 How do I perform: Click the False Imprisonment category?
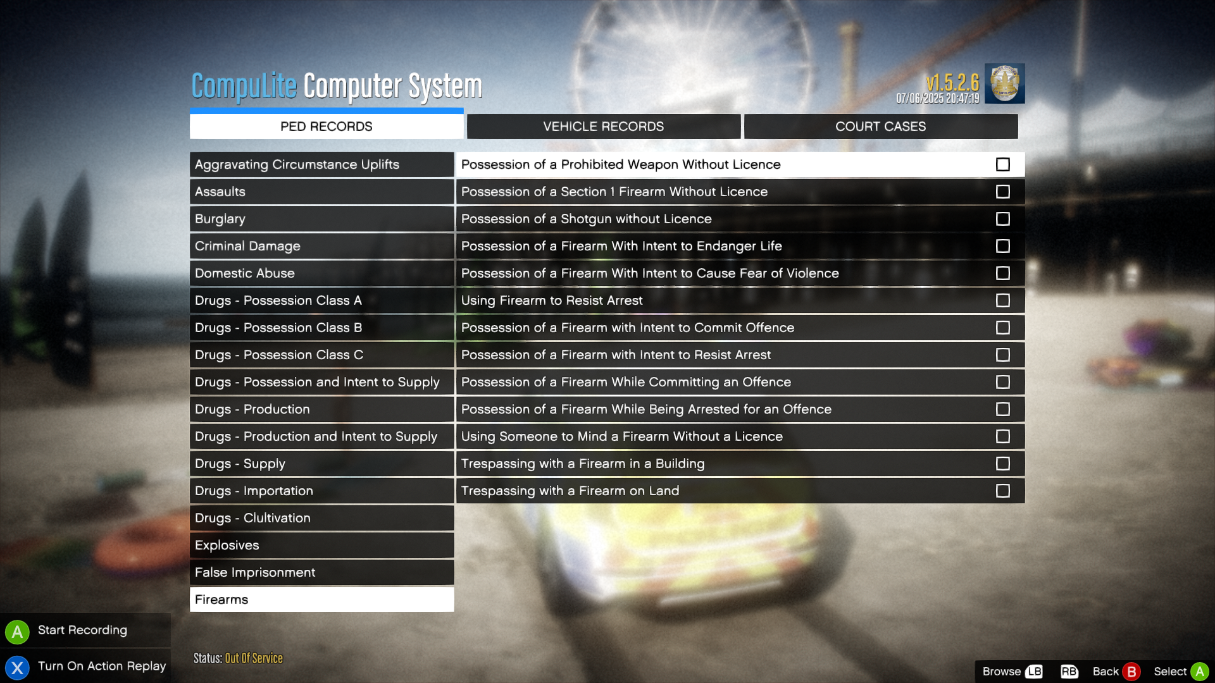[x=321, y=572]
